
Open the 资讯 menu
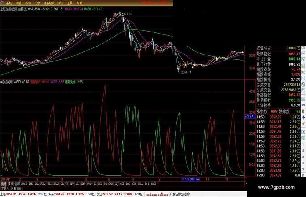pos(60,3)
